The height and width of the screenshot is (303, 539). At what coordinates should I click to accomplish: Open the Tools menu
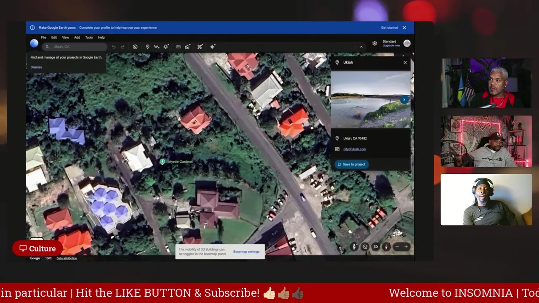point(89,37)
